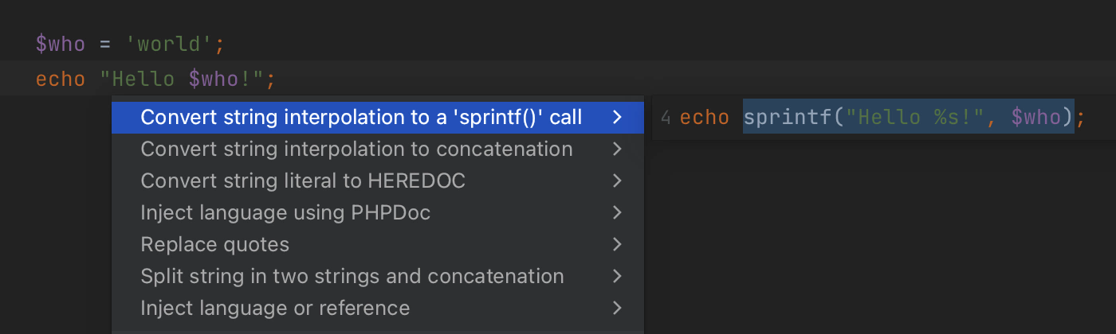1116x334 pixels.
Task: Open the arrow next to 'Split string' action
Action: pyautogui.click(x=617, y=276)
